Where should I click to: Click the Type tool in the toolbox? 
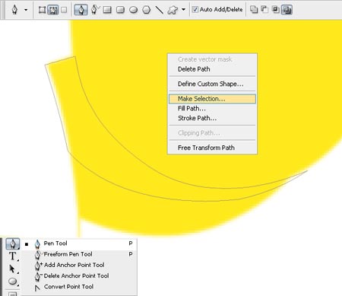tap(12, 256)
